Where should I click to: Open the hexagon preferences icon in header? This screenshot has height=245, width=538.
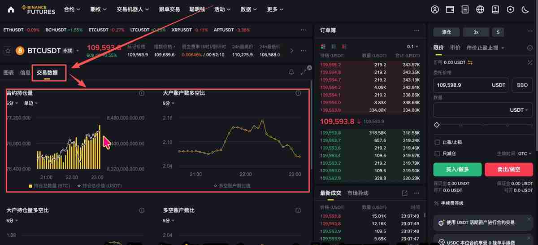coord(510,9)
